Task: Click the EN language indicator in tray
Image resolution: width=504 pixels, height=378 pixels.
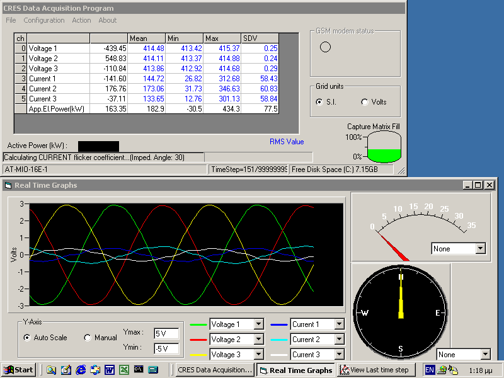Action: point(430,370)
